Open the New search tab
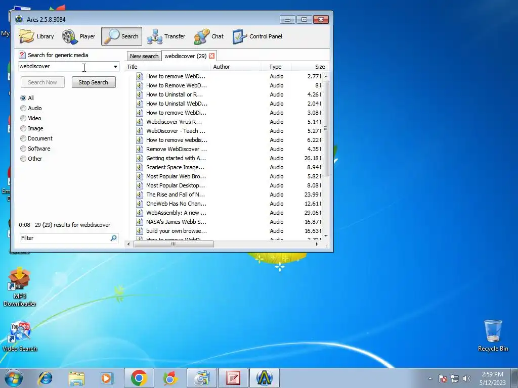This screenshot has height=388, width=518. click(x=144, y=56)
